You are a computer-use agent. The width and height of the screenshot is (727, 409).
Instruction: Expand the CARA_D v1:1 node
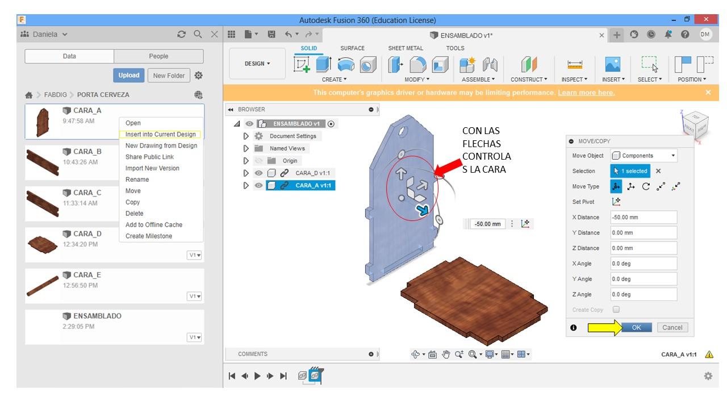tap(246, 173)
